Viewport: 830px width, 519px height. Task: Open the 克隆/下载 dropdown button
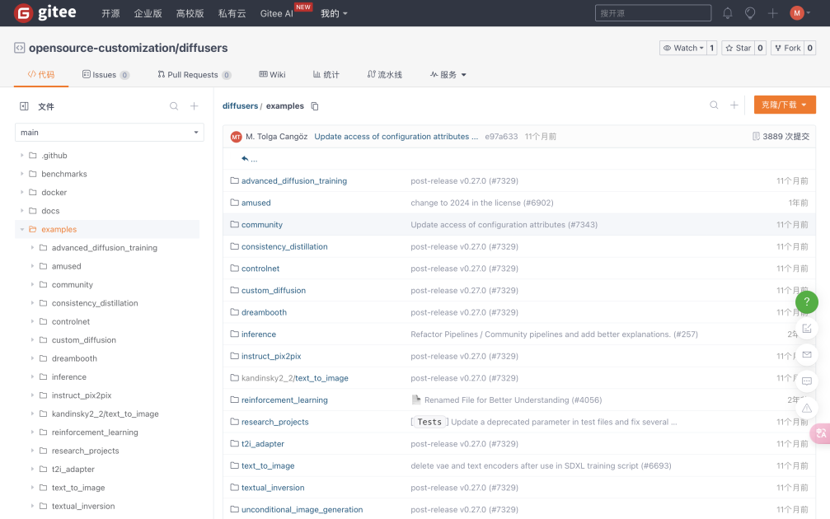coord(784,105)
